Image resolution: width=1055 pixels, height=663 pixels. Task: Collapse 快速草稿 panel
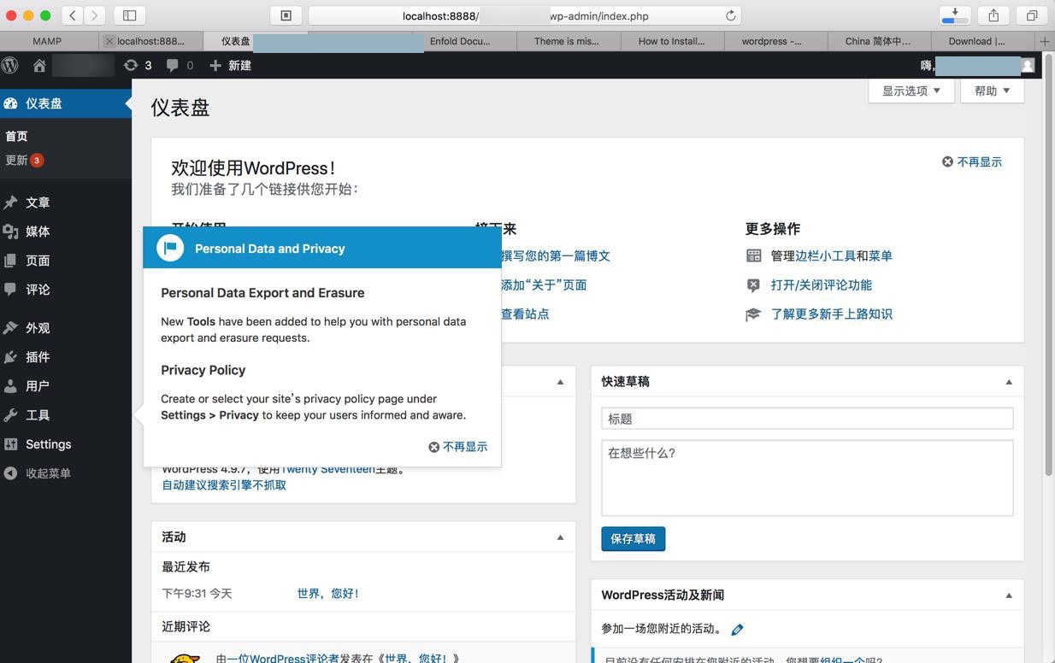(x=1009, y=382)
